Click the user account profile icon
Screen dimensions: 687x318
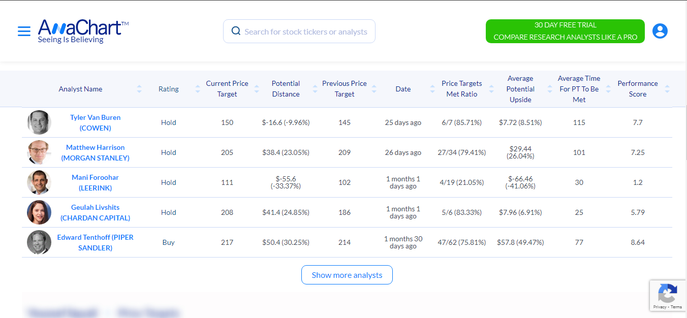(660, 30)
